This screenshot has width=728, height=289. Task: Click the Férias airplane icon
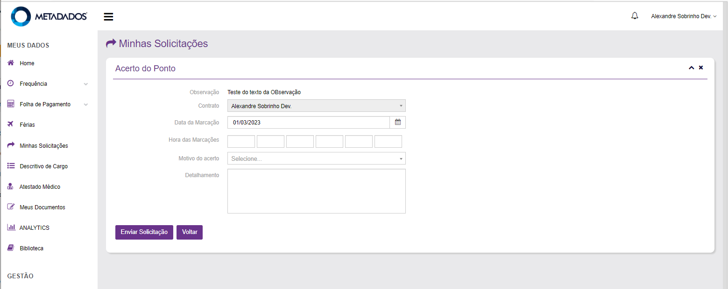(x=11, y=124)
